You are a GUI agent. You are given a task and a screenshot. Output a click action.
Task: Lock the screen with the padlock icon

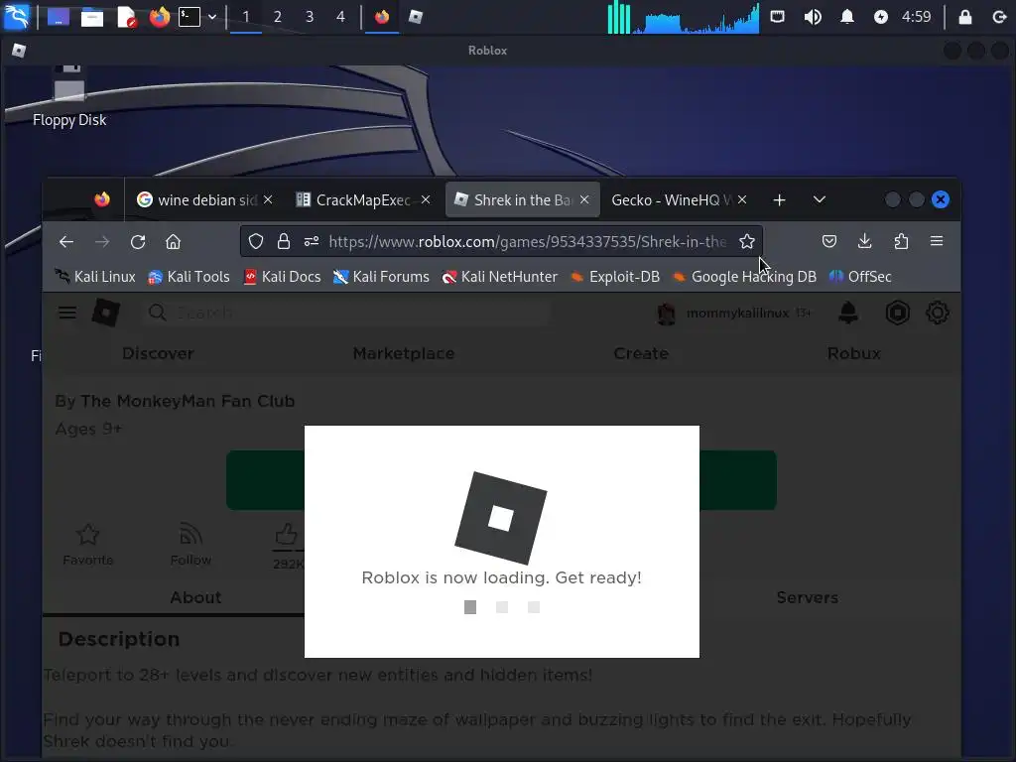(x=964, y=17)
